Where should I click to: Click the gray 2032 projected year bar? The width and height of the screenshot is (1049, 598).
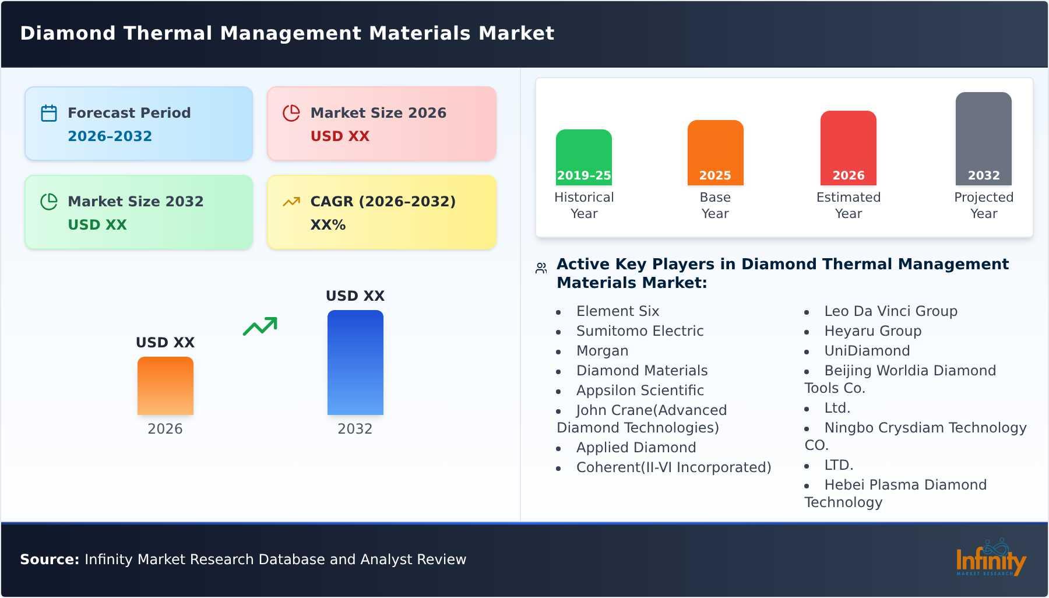984,139
